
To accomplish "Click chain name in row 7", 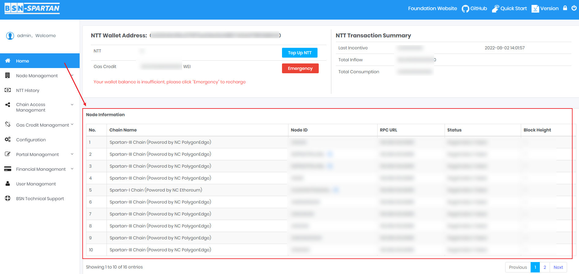I will click(x=160, y=214).
